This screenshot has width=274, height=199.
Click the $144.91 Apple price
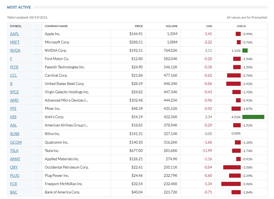pyautogui.click(x=136, y=34)
